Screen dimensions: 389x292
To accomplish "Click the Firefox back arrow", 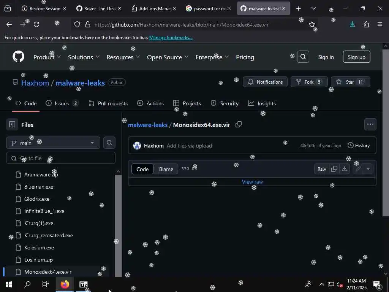I will pos(9,24).
